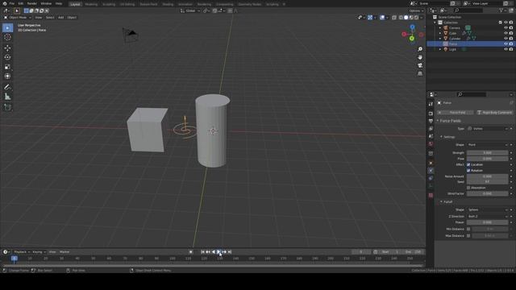The height and width of the screenshot is (290, 516).
Task: Open the force field Type dropdown
Action: point(487,129)
